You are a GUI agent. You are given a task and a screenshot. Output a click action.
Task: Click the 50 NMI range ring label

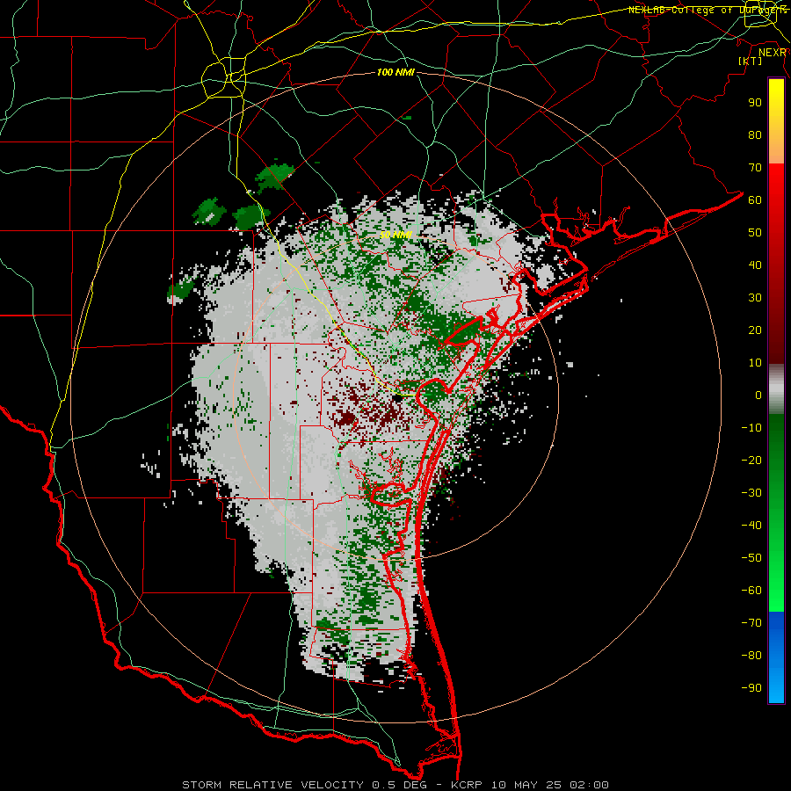tap(395, 235)
